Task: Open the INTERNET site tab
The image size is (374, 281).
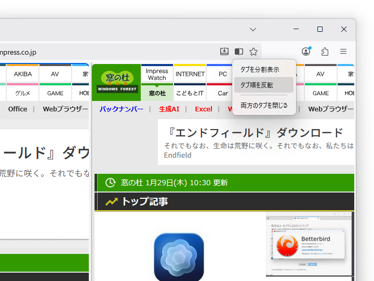Action: point(190,74)
